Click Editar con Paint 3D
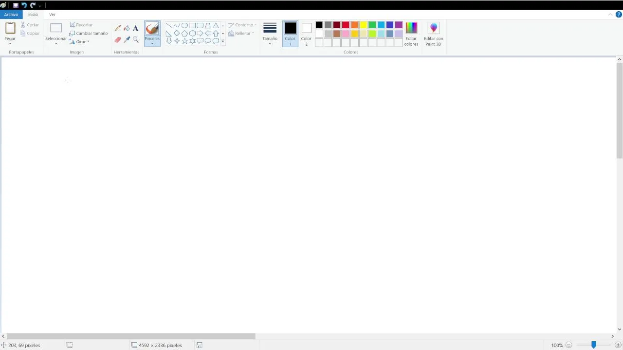 [x=434, y=34]
